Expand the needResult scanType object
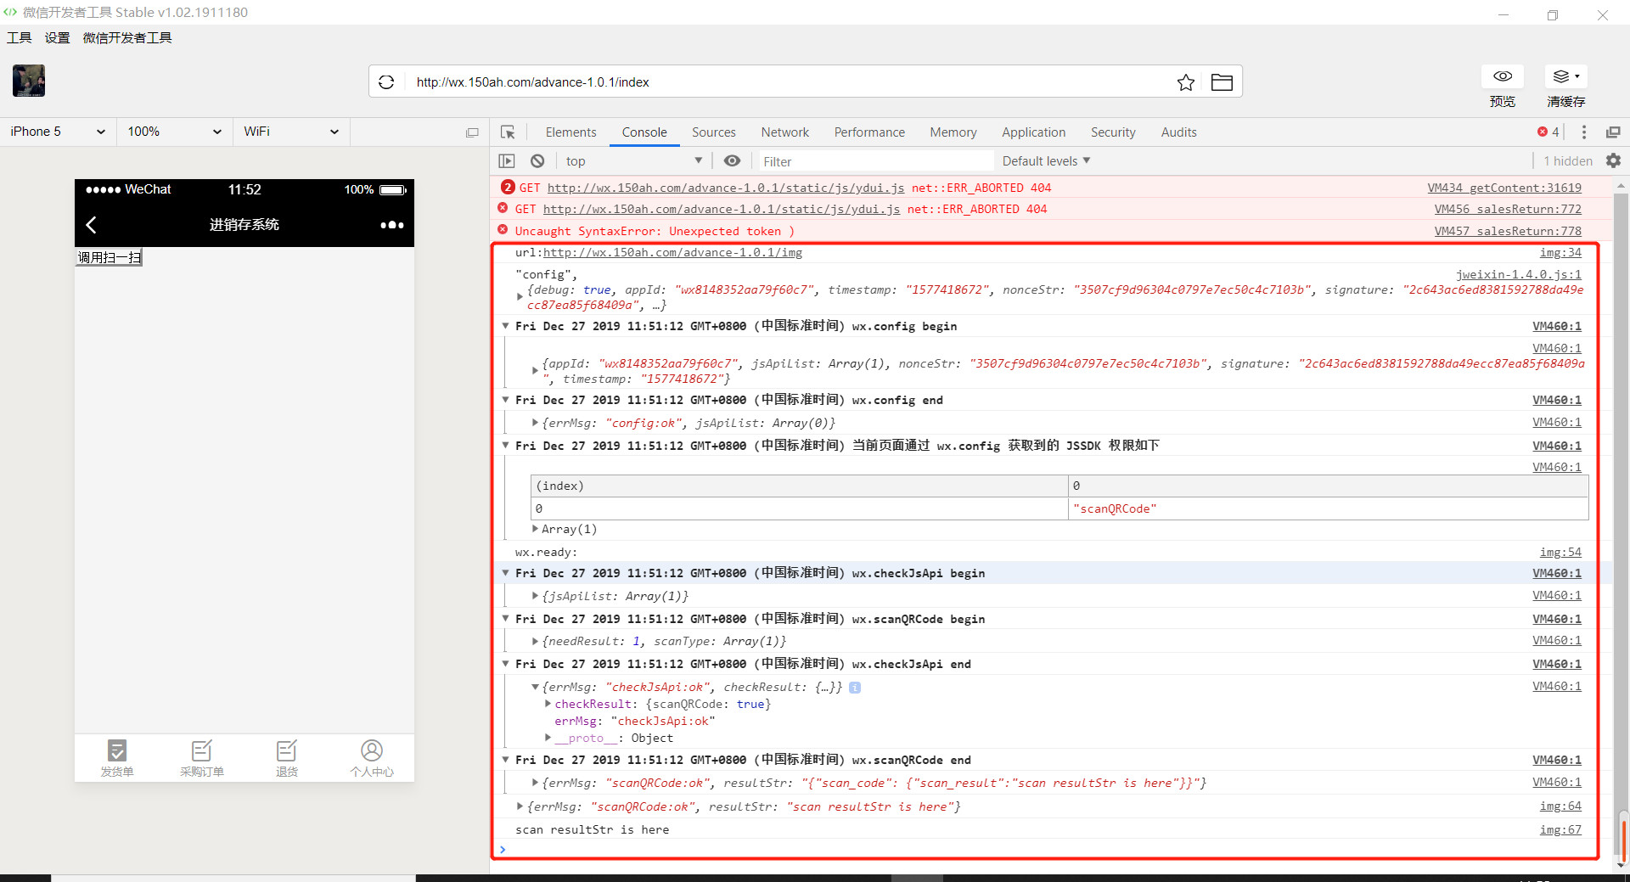This screenshot has width=1630, height=882. pos(535,641)
